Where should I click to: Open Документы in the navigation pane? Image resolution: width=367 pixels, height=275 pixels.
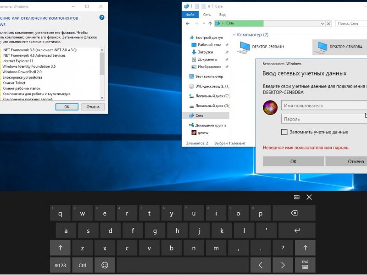pyautogui.click(x=204, y=60)
